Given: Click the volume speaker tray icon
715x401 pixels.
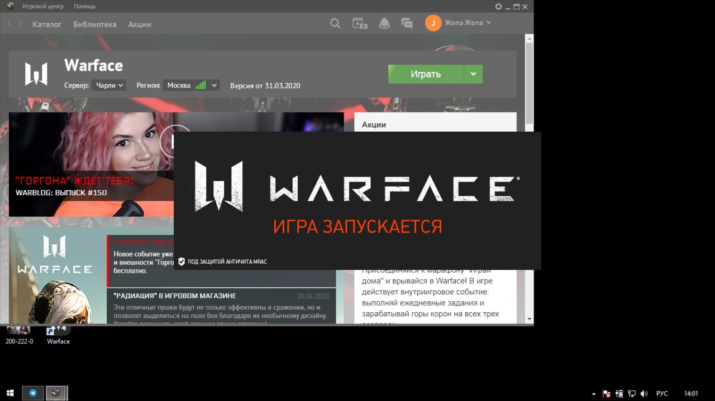Looking at the screenshot, I should (644, 394).
